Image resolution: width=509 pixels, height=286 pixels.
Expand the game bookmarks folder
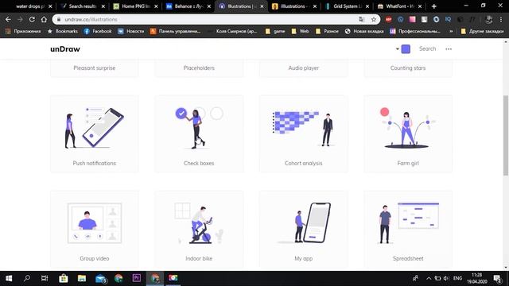(275, 31)
